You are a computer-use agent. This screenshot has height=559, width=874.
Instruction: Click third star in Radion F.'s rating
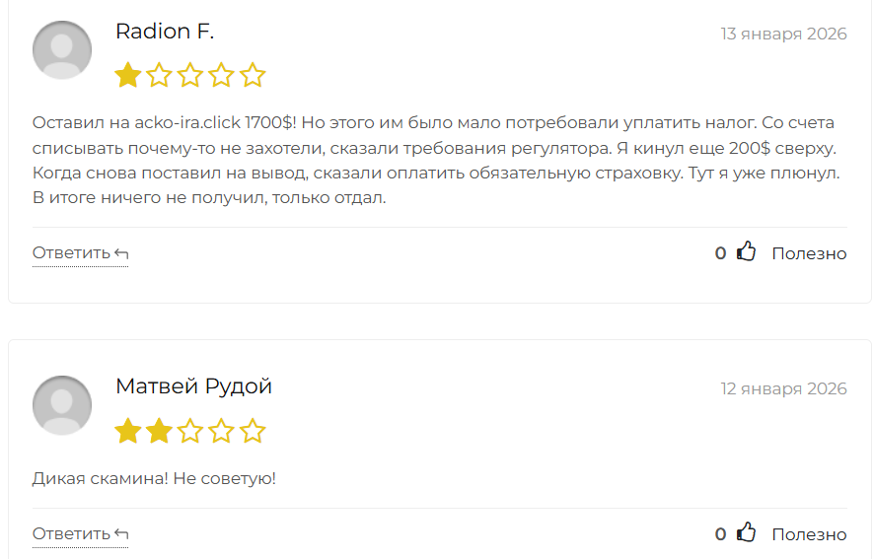[190, 75]
